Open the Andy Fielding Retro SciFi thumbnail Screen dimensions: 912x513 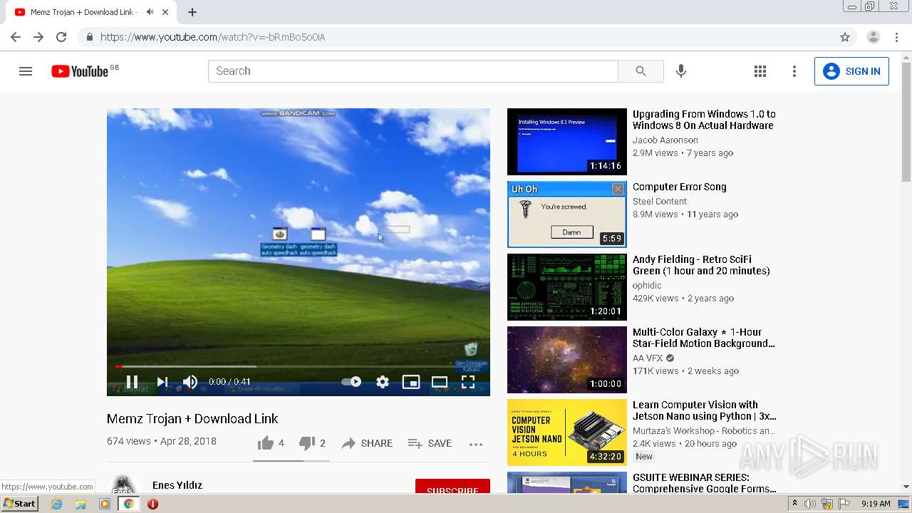[567, 287]
